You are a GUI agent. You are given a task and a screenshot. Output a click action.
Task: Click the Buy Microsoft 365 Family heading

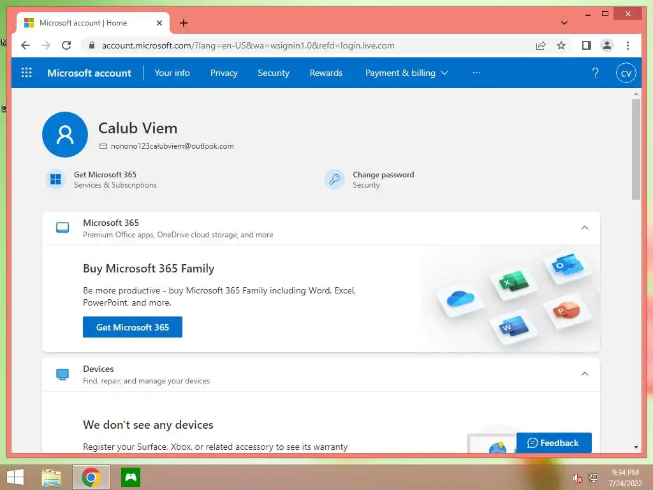[x=149, y=269]
